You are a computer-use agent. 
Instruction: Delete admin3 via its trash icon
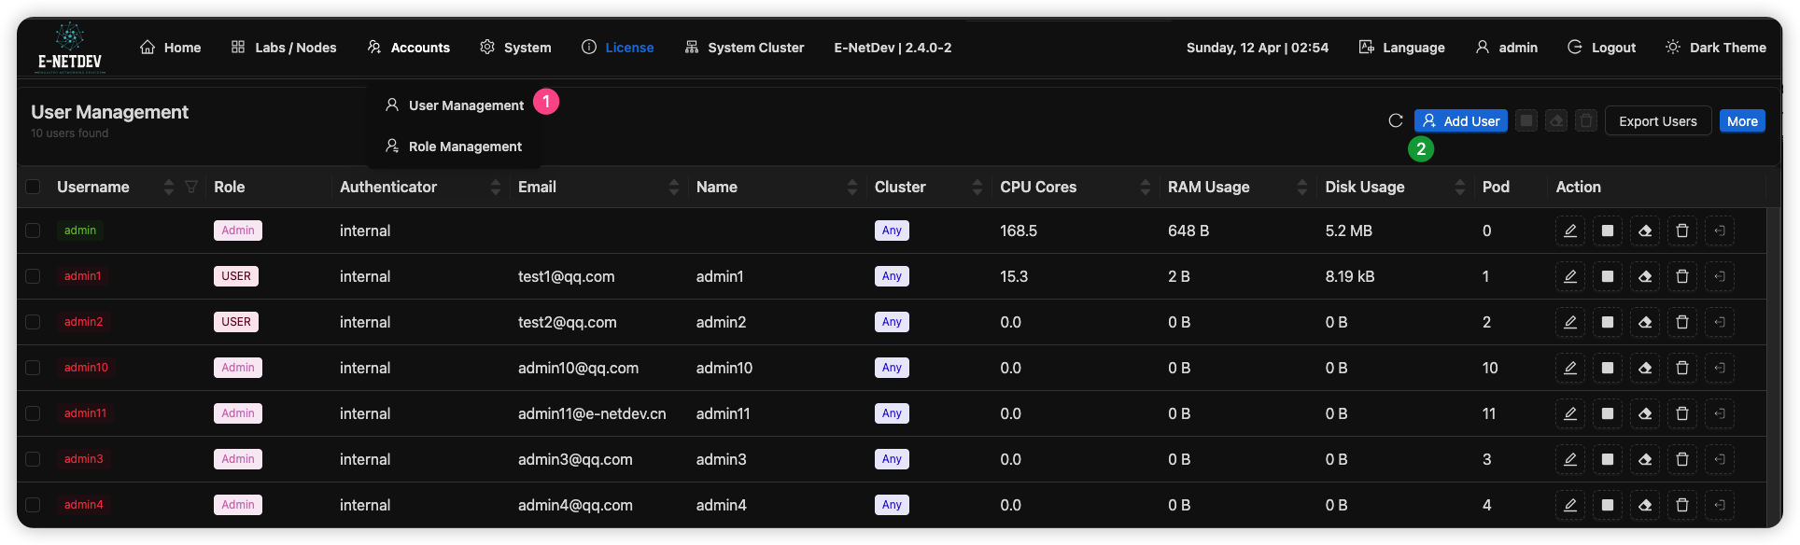point(1682,459)
